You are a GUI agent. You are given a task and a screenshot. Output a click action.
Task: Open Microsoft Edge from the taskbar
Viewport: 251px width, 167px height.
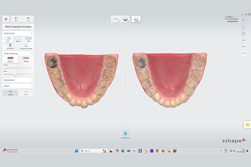click(123, 151)
